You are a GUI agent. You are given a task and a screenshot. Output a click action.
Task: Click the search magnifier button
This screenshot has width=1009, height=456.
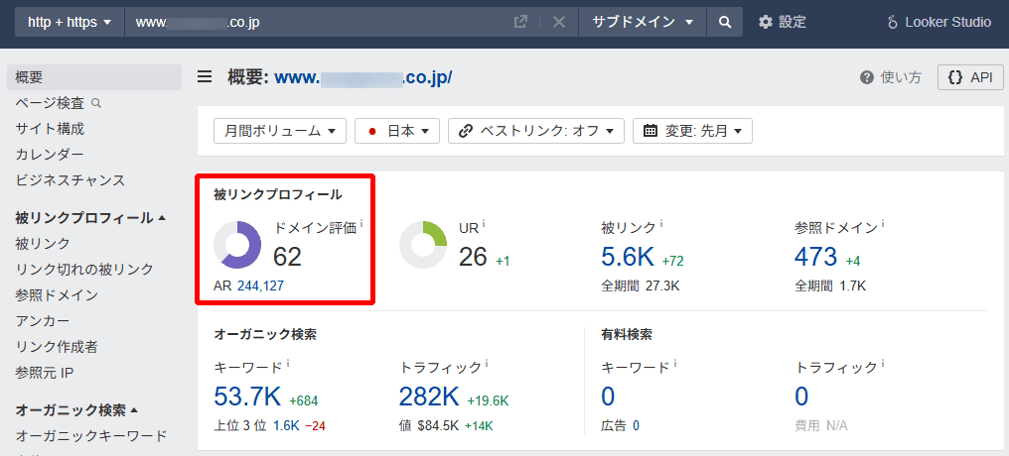(725, 22)
